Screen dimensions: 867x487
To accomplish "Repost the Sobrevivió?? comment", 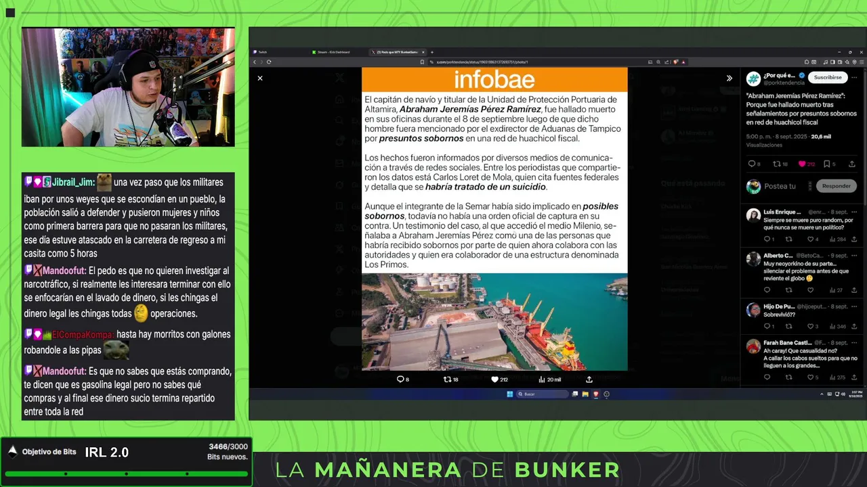I will coord(788,327).
